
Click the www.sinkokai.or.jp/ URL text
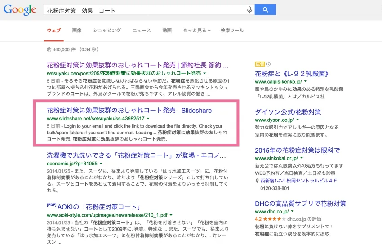coord(276,158)
